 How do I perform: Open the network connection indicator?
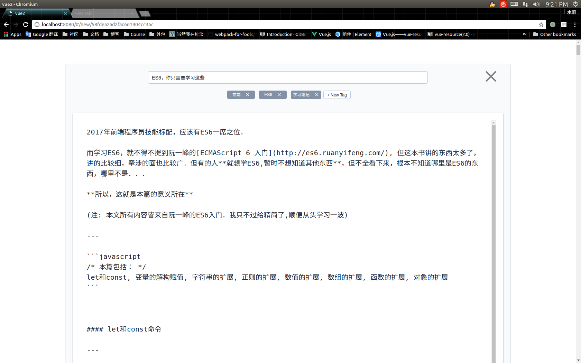click(x=525, y=4)
